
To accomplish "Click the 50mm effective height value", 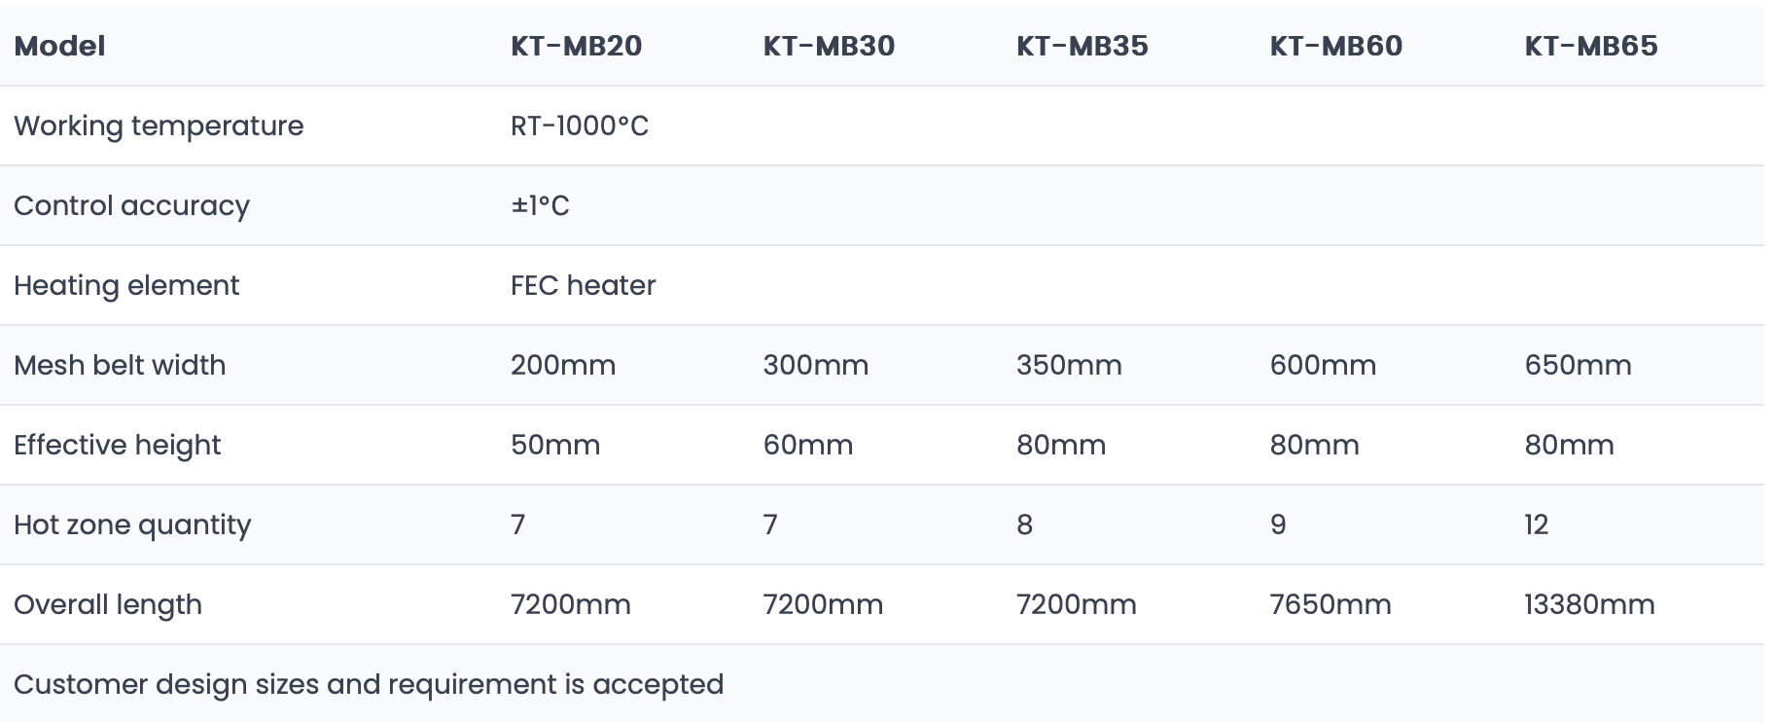I will (x=555, y=445).
